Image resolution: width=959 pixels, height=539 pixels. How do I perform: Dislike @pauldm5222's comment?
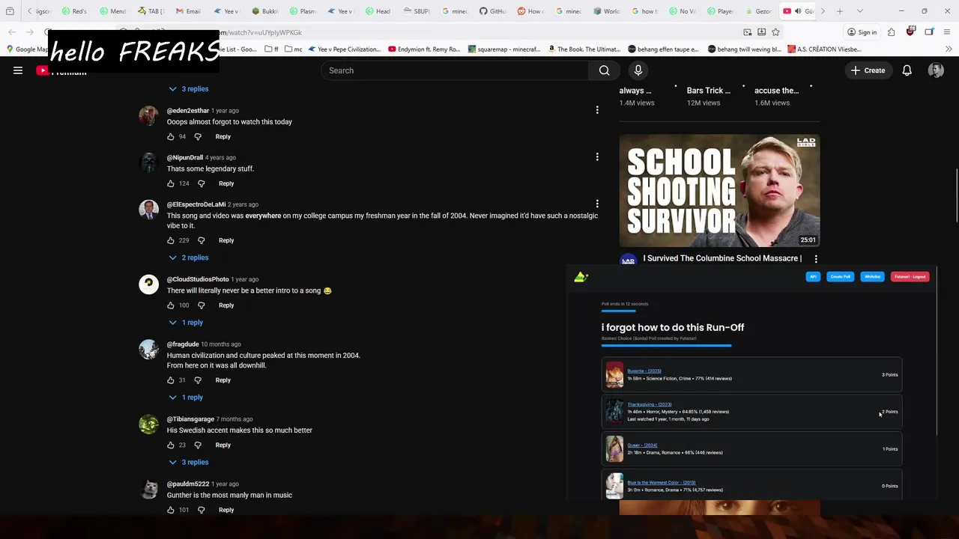pyautogui.click(x=201, y=510)
